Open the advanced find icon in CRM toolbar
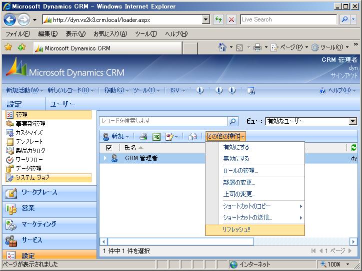362x271 pixels. tap(250, 90)
